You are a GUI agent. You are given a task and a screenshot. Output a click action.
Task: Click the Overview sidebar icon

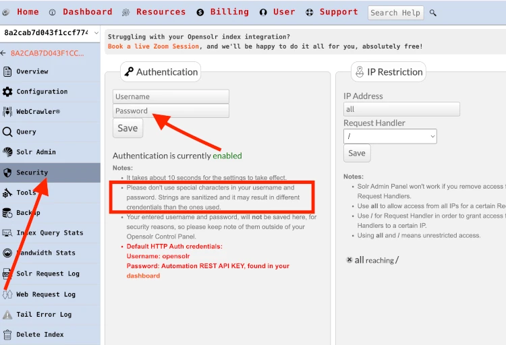pos(7,71)
